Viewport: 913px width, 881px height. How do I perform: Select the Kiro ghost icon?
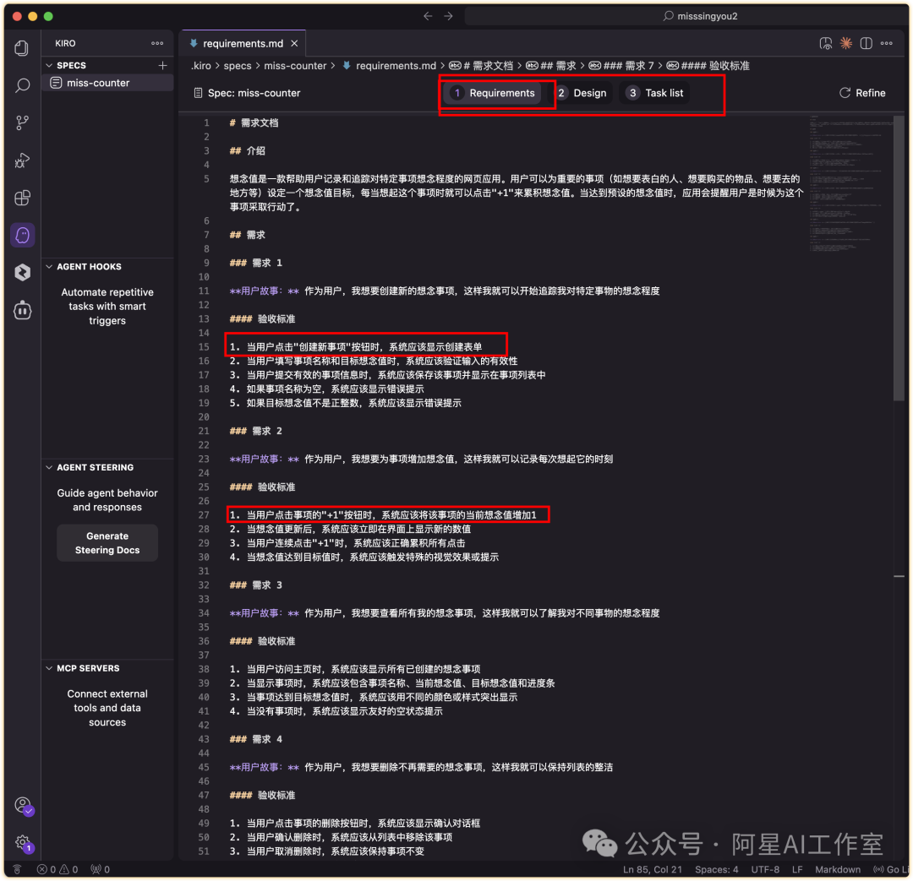pyautogui.click(x=22, y=235)
